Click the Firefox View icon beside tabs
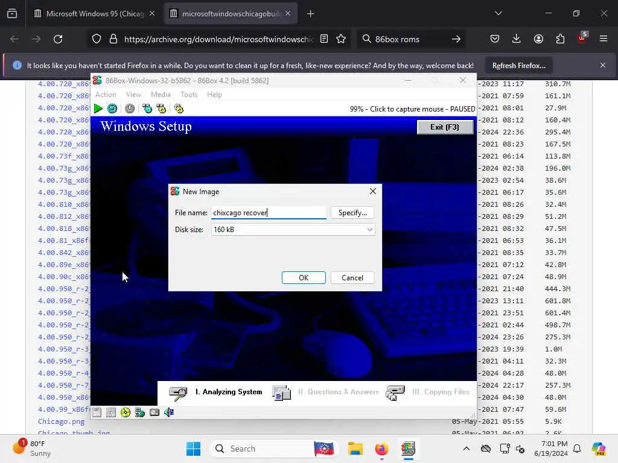 click(x=12, y=14)
